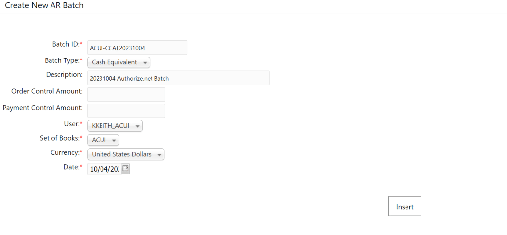Click into the Description text field
Viewport: 507px width, 235px height.
coord(178,78)
